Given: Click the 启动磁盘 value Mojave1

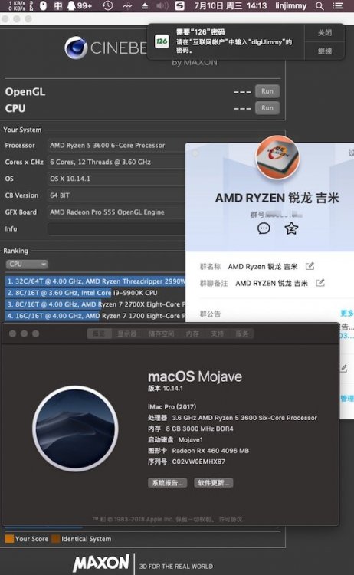Looking at the screenshot, I should 191,439.
